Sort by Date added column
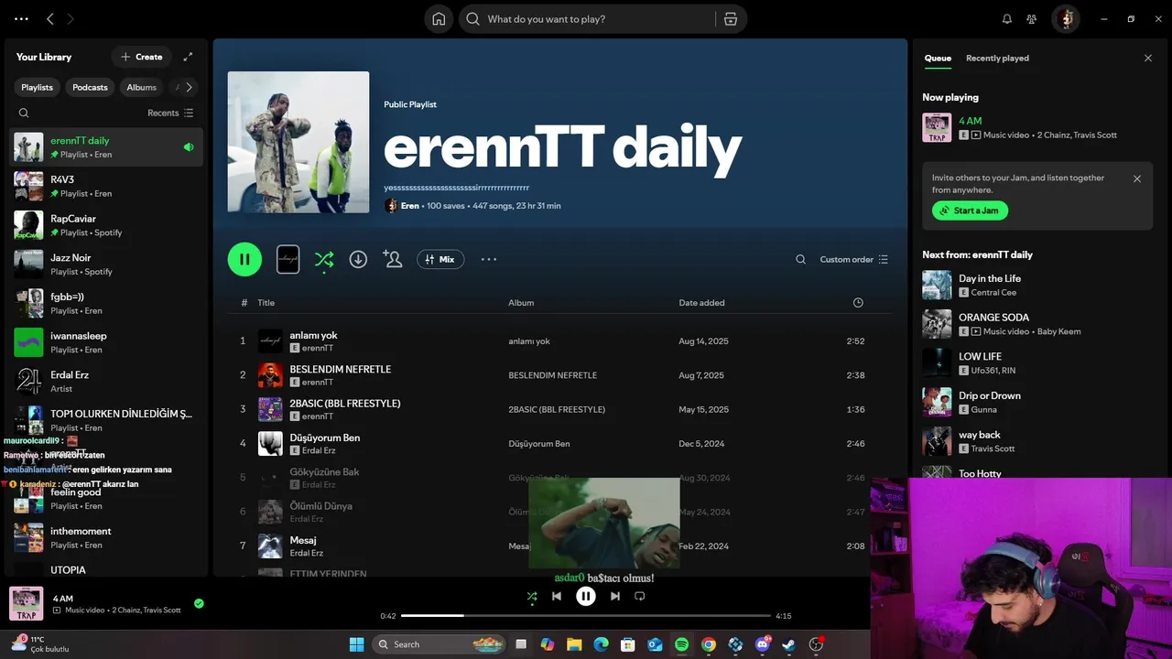Image resolution: width=1172 pixels, height=659 pixels. coord(701,303)
